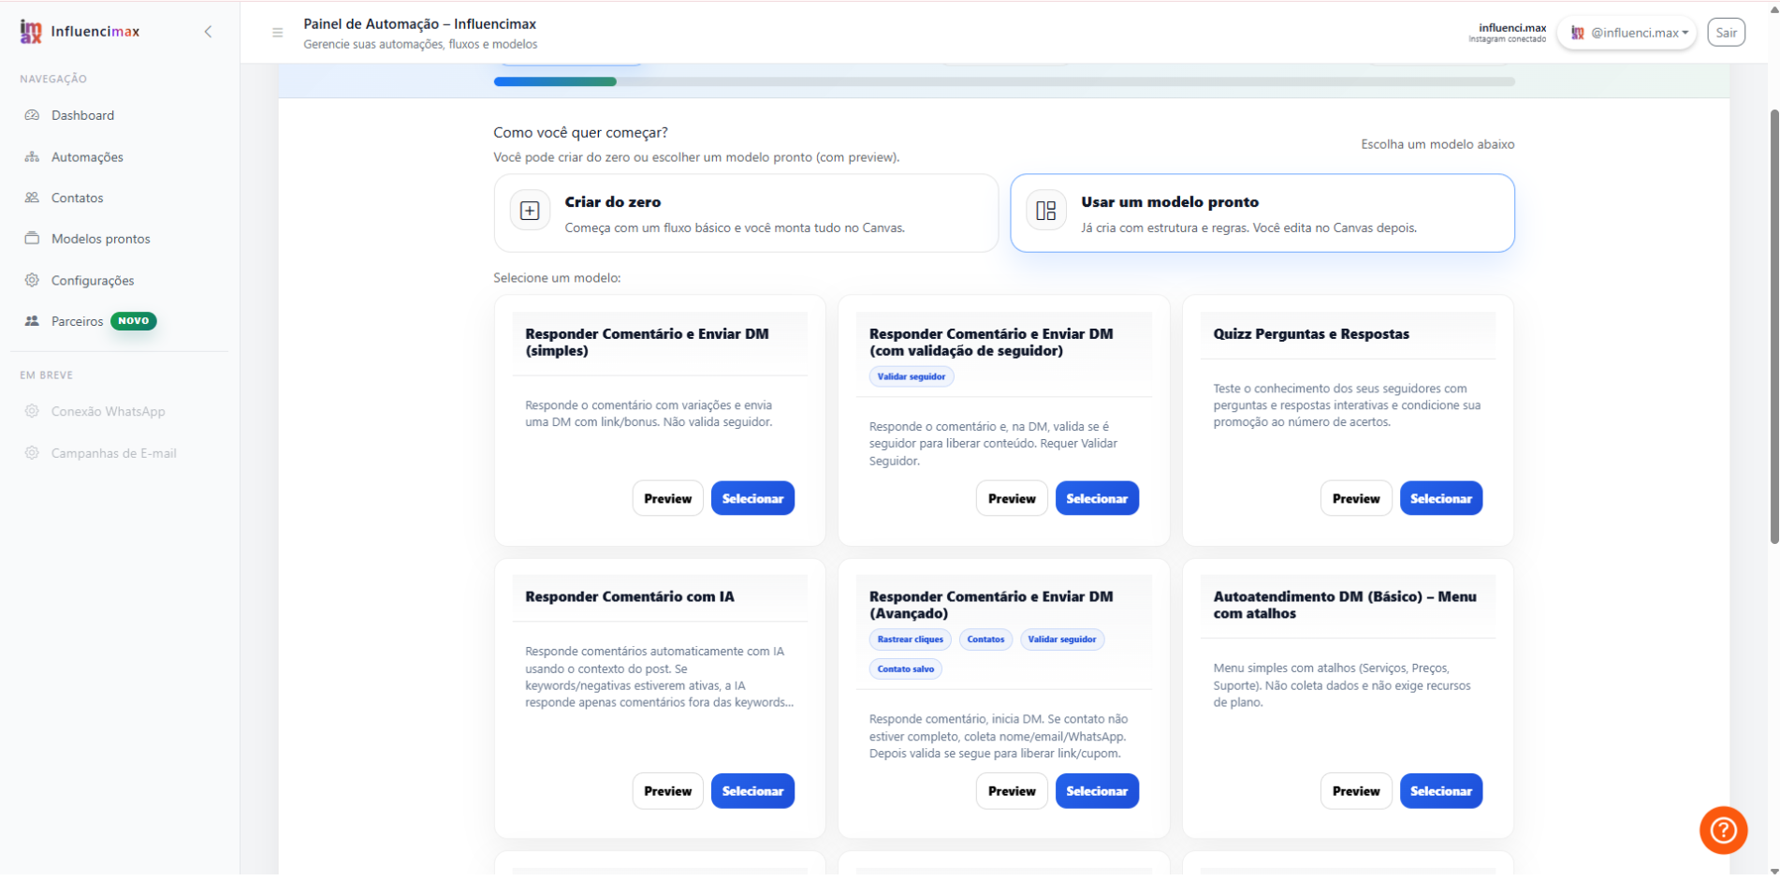Viewport: 1780px width, 881px height.
Task: Select the Autoatendimento DM (Básico) model
Action: click(x=1441, y=791)
